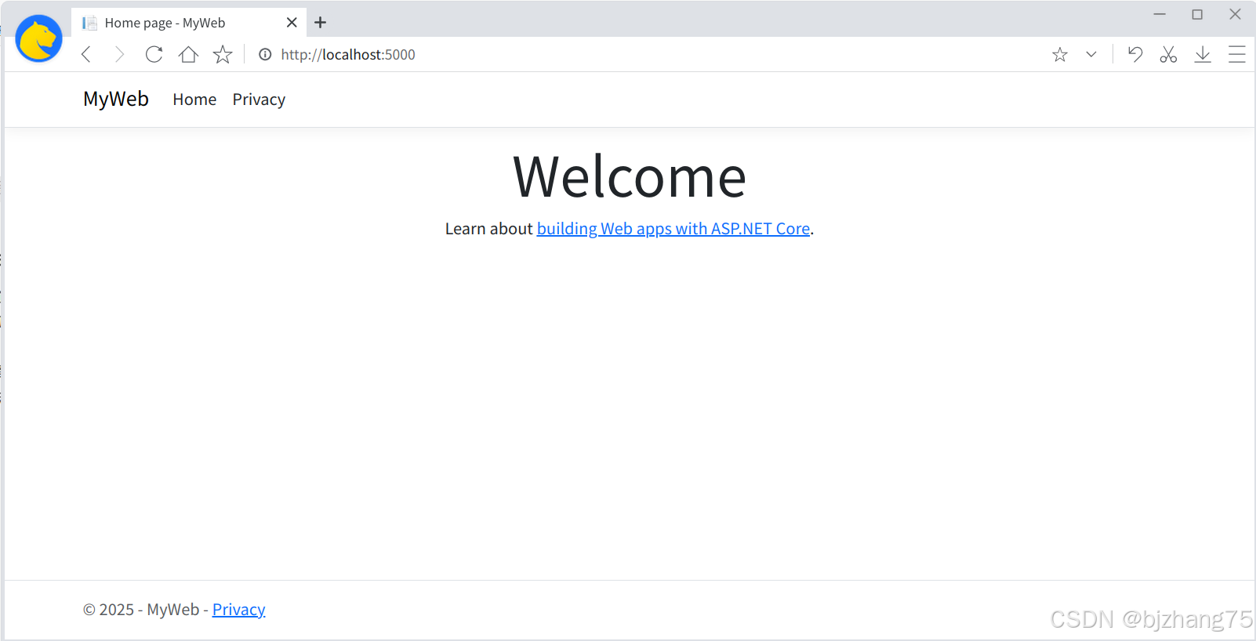This screenshot has height=641, width=1256.
Task: Click the site info icon in address bar
Action: pos(265,54)
